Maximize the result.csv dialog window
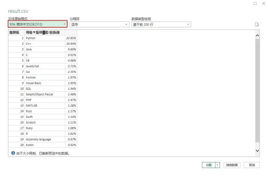Screen dimensions: 268x176 coord(255,3)
